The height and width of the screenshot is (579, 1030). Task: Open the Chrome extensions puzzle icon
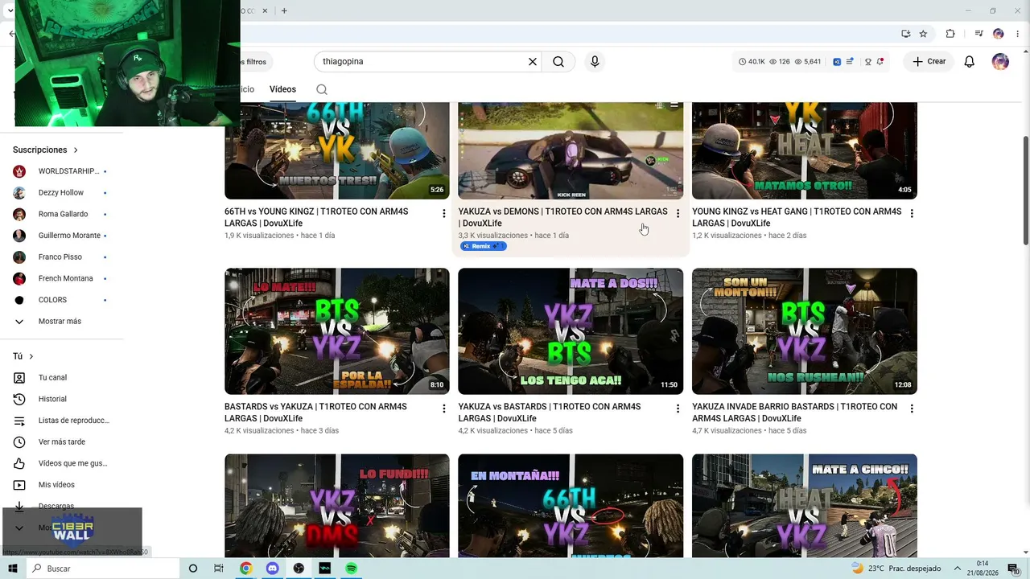tap(950, 34)
